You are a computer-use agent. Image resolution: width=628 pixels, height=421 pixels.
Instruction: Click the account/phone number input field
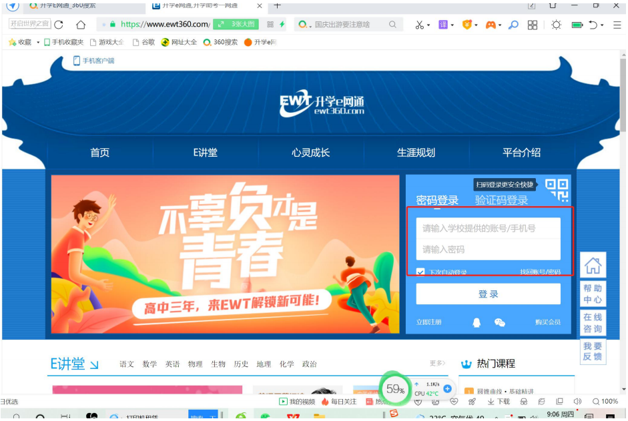(x=489, y=228)
